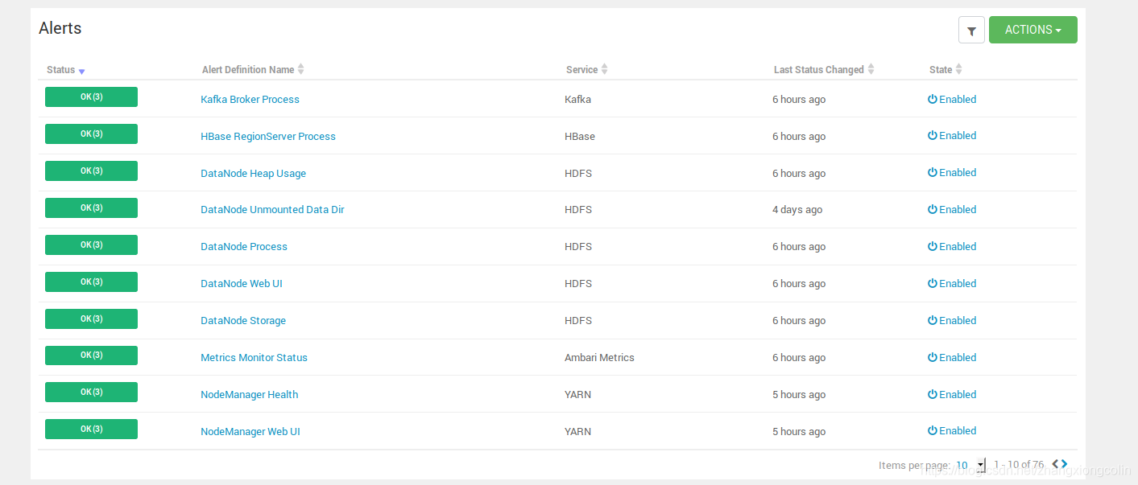Click '1 - 10 of 76' pagination text
Screen dimensions: 1138x485
click(x=1019, y=465)
